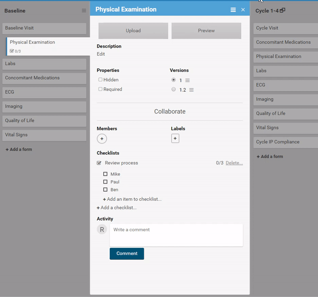Open Concomitant Medications card in Baseline
Screen dimensions: 318x297
tap(44, 78)
